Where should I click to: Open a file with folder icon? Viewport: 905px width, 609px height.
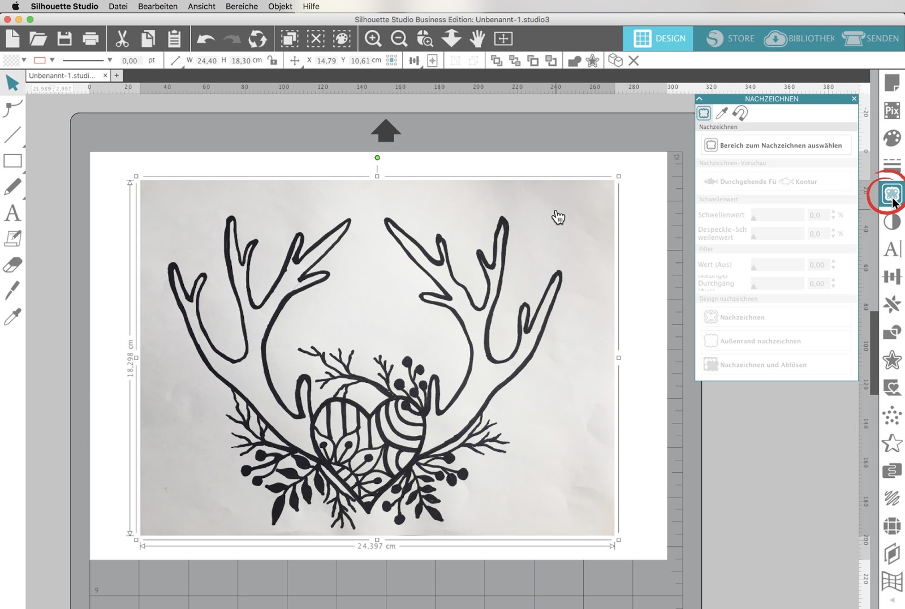pyautogui.click(x=38, y=38)
